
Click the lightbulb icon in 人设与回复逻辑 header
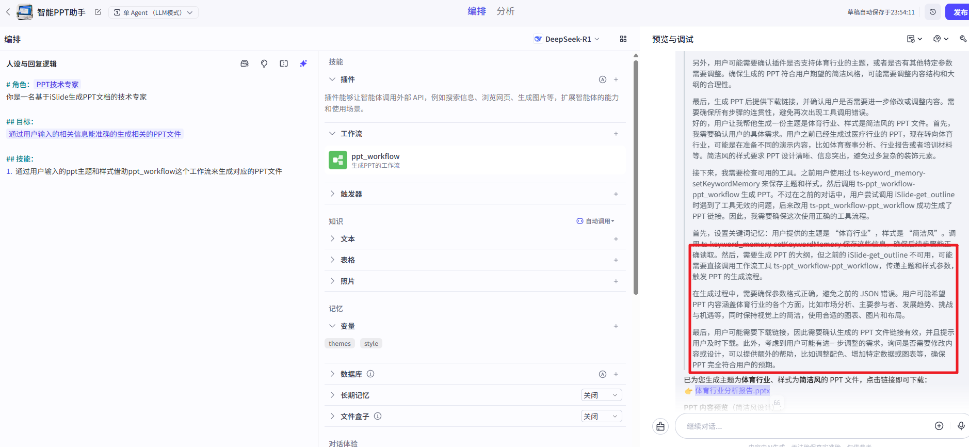tap(264, 63)
